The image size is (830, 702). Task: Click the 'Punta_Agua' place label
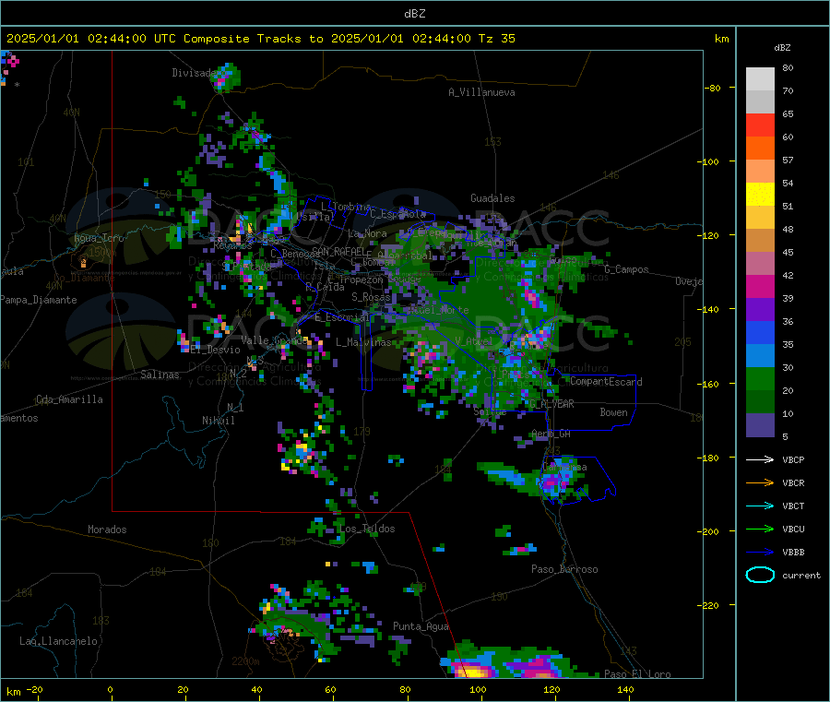pos(421,626)
